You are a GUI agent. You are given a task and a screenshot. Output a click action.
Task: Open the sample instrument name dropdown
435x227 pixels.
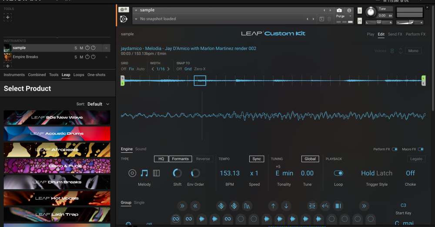(136, 10)
